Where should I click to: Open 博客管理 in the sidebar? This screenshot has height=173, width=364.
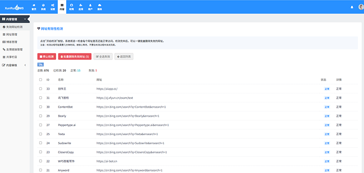coord(15,42)
